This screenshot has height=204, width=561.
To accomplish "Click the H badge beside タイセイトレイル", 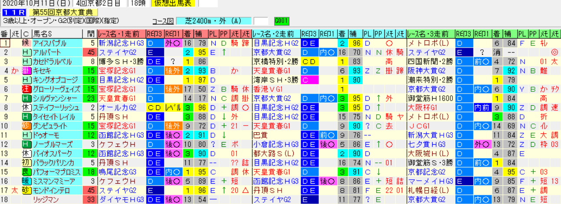I will (27, 117).
